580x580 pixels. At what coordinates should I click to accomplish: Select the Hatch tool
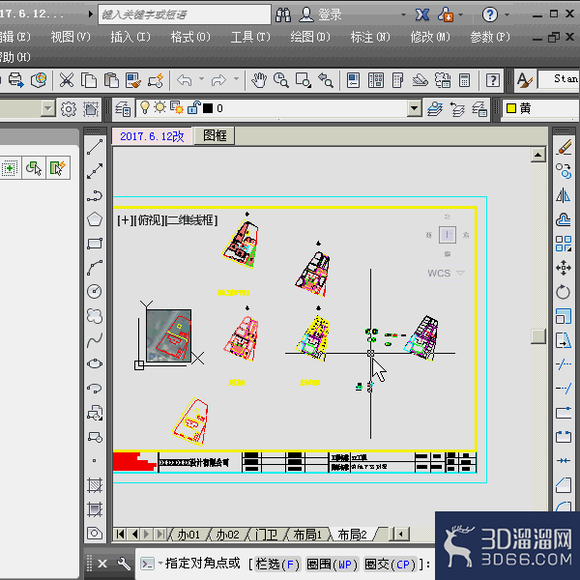pos(95,485)
